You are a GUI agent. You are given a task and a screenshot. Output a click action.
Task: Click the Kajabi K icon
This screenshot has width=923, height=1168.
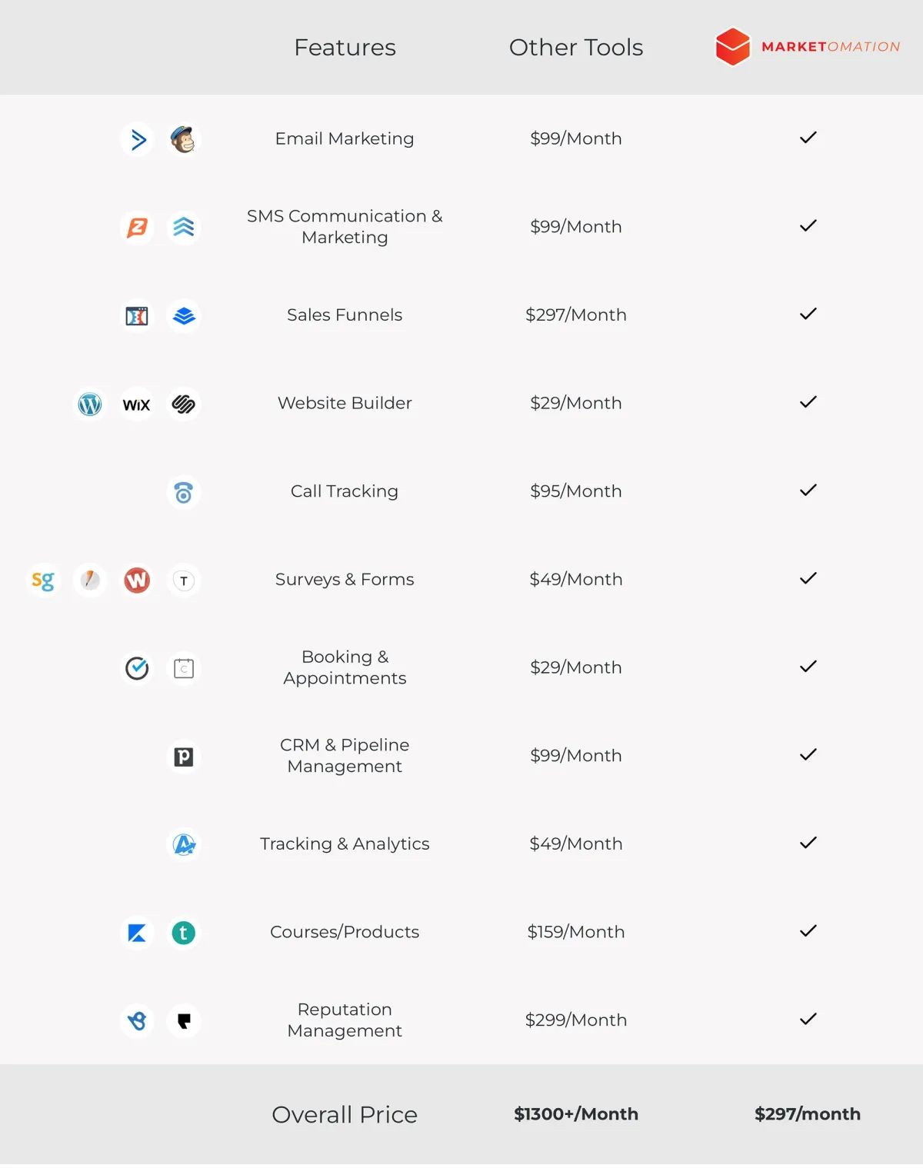click(x=137, y=933)
